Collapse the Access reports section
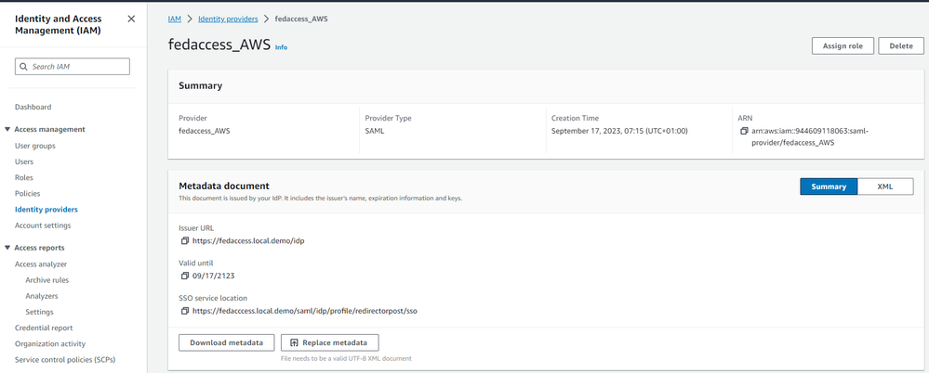Image resolution: width=929 pixels, height=373 pixels. [x=7, y=248]
